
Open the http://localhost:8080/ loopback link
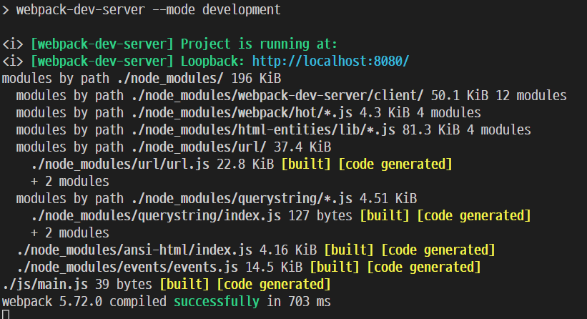coord(330,61)
